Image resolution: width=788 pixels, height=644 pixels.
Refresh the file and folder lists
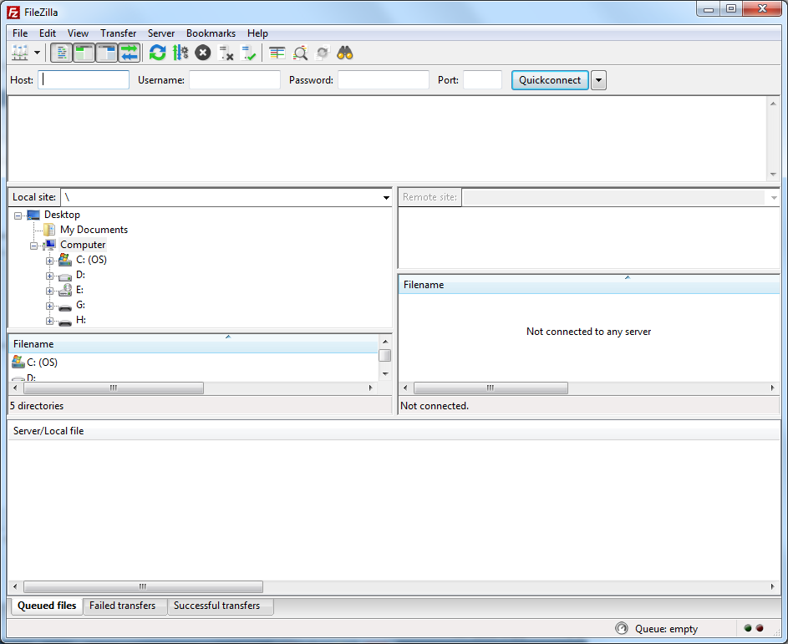pyautogui.click(x=157, y=53)
